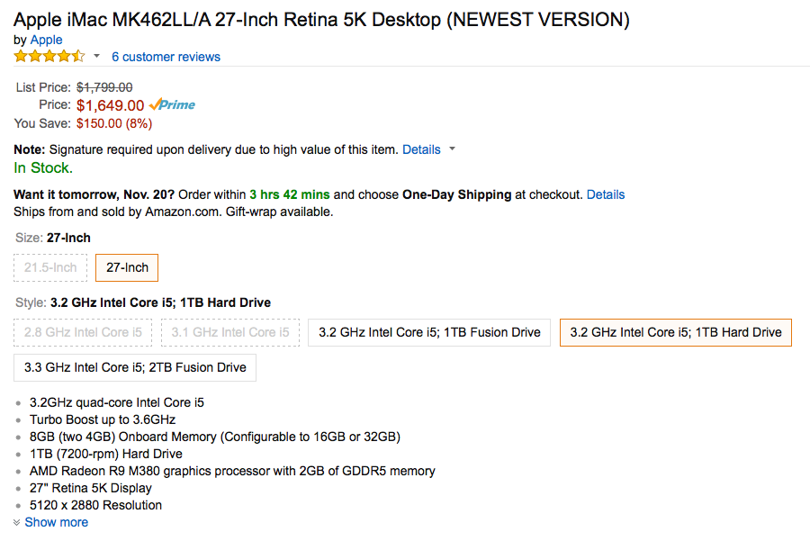Open signature note Details link

pyautogui.click(x=421, y=149)
